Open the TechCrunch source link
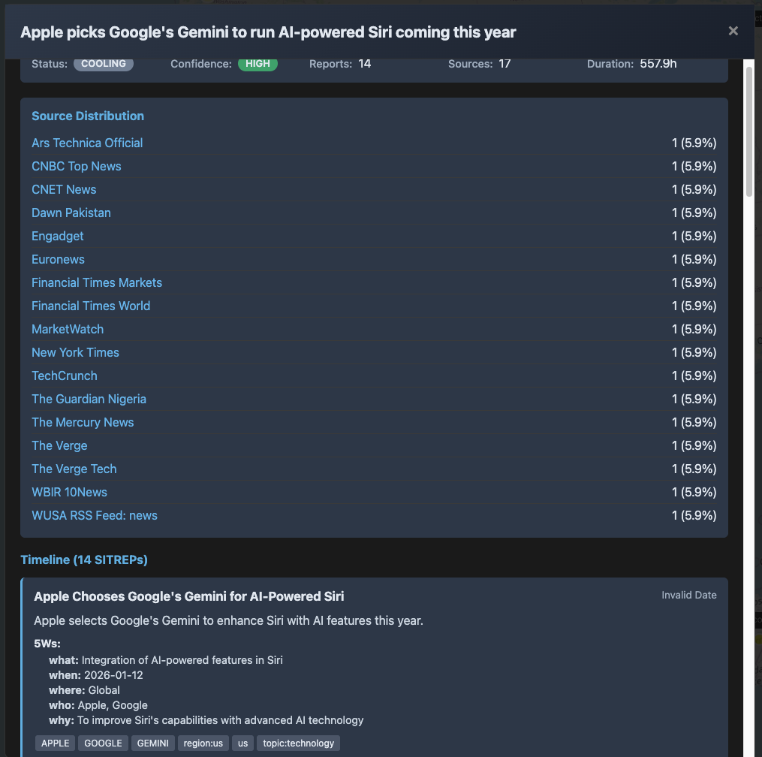This screenshot has height=757, width=762. coord(65,375)
